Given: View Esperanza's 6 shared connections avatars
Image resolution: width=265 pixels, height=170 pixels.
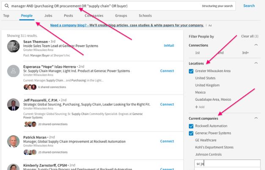Looking at the screenshot, I should (30, 87).
